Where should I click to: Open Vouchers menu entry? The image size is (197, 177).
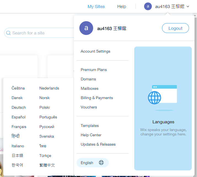89,107
